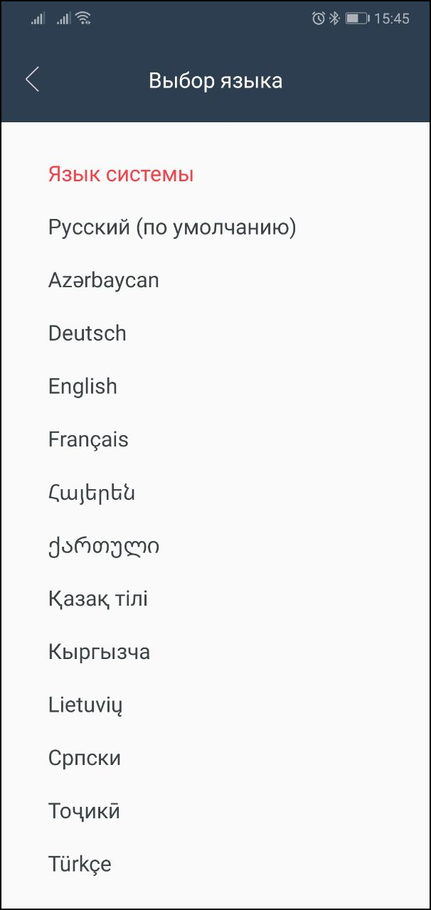Select Armenian language Հայերեն
The image size is (431, 910).
pos(92,493)
